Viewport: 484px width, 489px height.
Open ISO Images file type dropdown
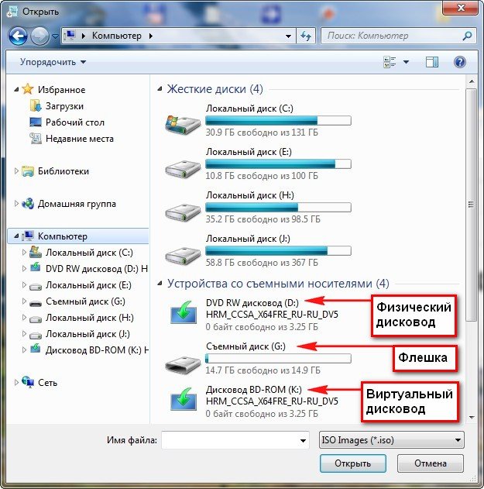[x=391, y=440]
